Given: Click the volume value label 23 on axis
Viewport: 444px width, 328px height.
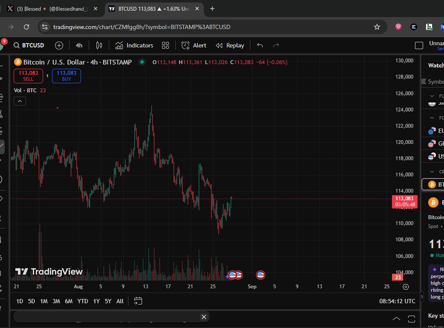Looking at the screenshot, I should (398, 277).
